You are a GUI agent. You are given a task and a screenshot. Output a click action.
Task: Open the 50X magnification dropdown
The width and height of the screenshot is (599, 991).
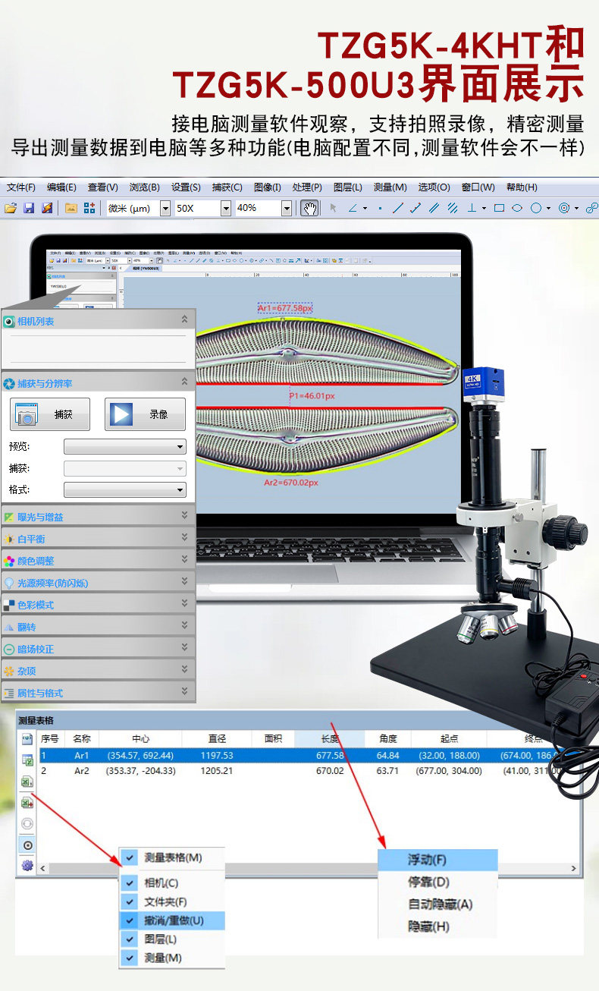(x=226, y=208)
